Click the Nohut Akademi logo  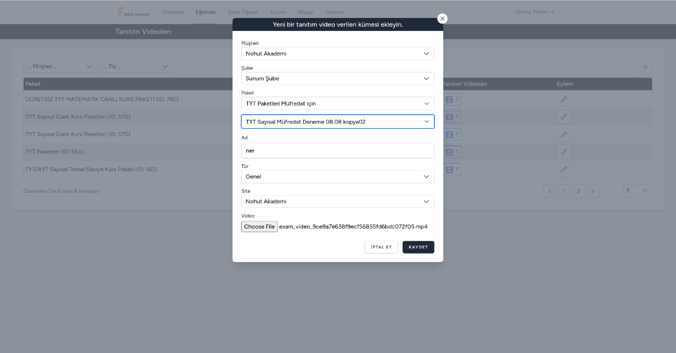tap(133, 12)
